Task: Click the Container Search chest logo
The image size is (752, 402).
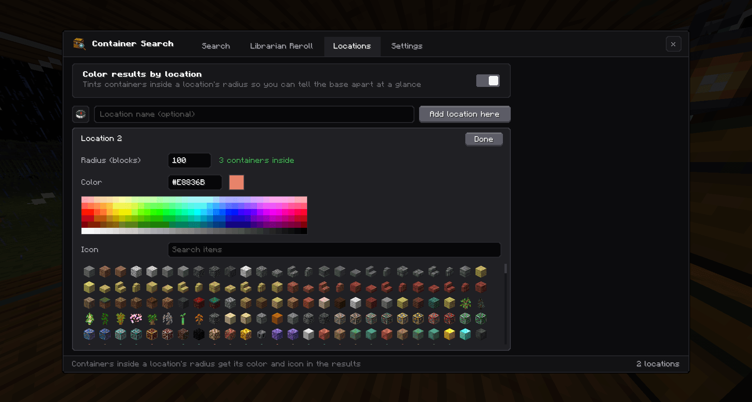Action: click(x=79, y=44)
